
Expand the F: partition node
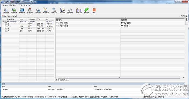[x=5, y=31]
